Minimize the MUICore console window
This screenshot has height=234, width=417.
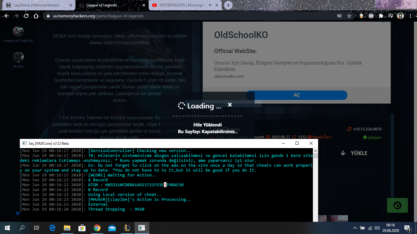click(x=283, y=143)
